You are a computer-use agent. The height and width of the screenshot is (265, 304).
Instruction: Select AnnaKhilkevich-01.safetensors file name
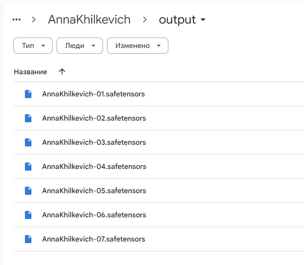pyautogui.click(x=94, y=94)
